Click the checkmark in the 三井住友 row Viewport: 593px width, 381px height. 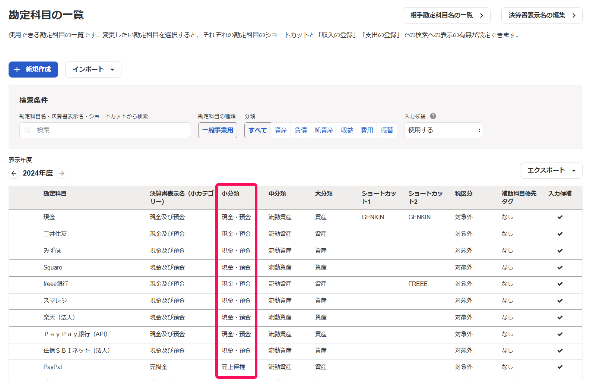point(560,234)
